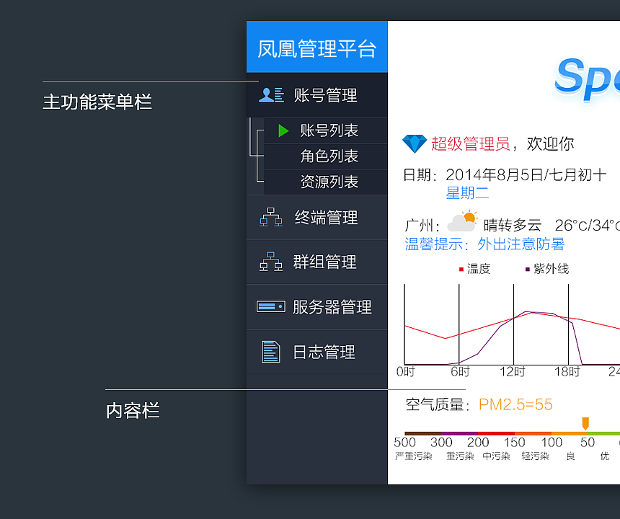Click the 严重污染 scale label

point(413,456)
